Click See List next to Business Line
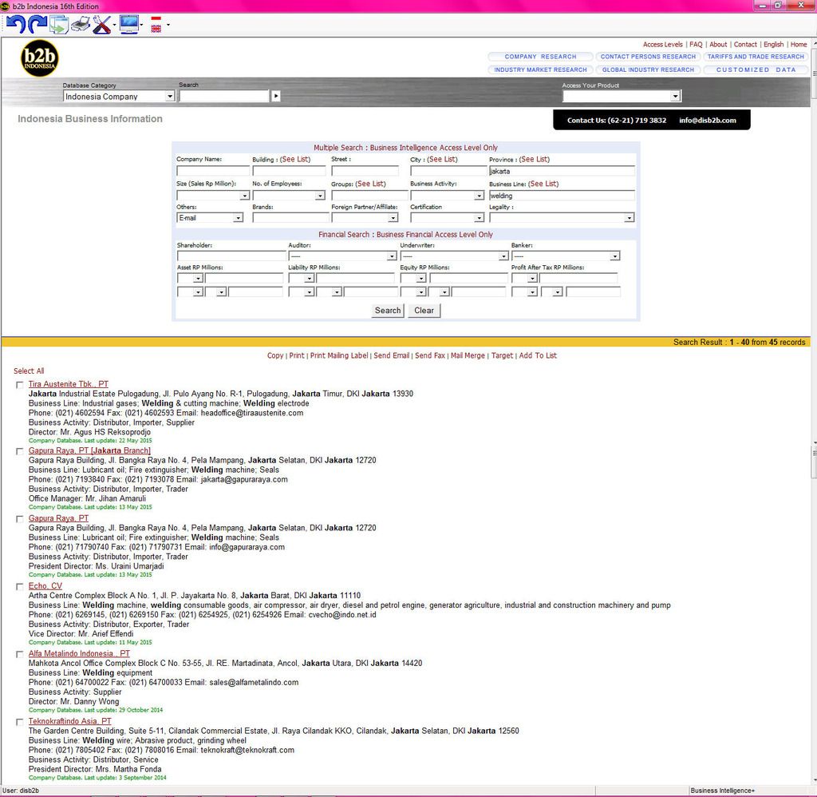The width and height of the screenshot is (817, 797). point(543,184)
